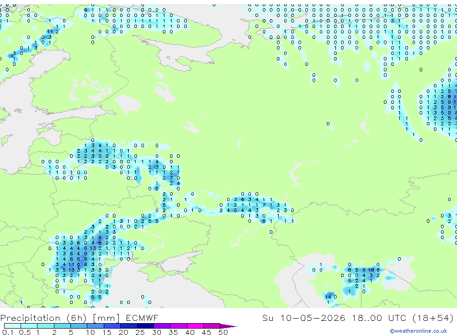Click the above-50 mm arrow tip of legend
This screenshot has width=457, height=335.
click(x=228, y=326)
